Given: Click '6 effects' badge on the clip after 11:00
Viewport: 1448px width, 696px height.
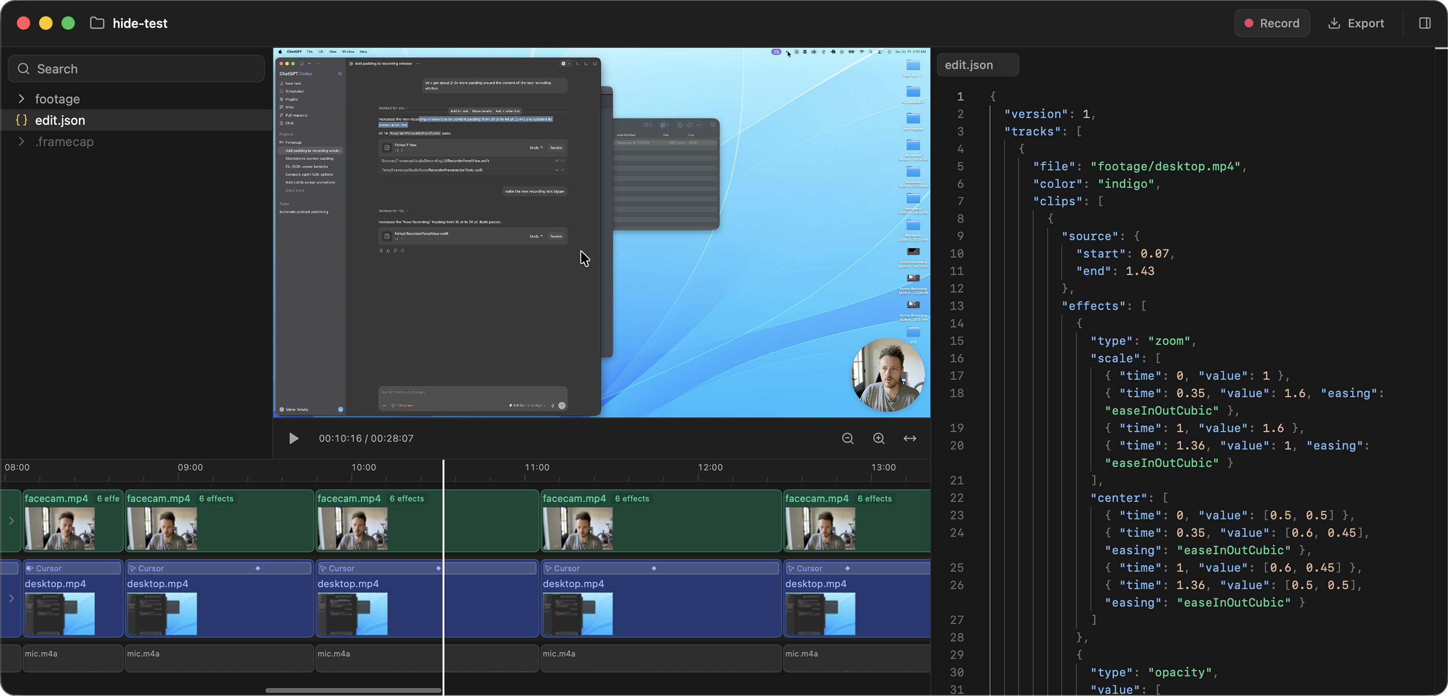Looking at the screenshot, I should point(632,498).
